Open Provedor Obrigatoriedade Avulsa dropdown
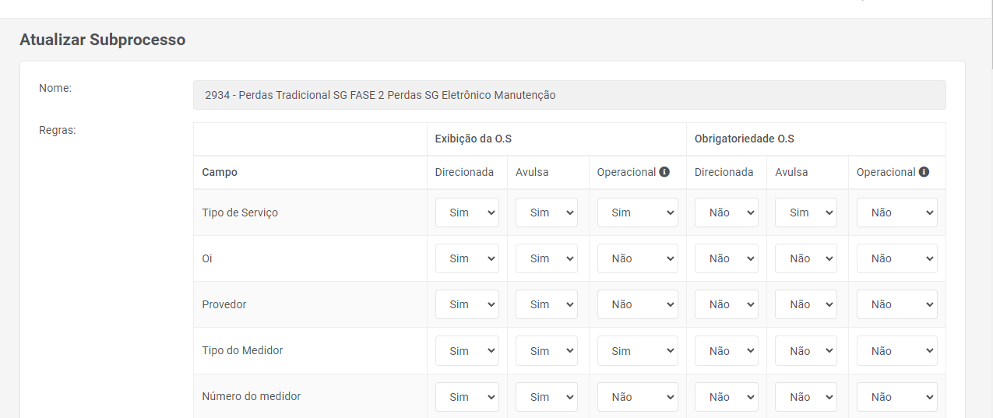The image size is (993, 418). pos(806,304)
